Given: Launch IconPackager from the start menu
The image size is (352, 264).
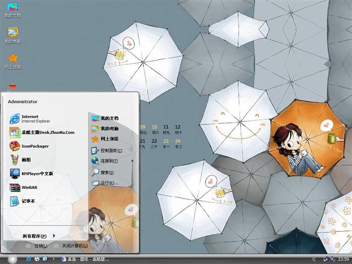Looking at the screenshot, I should [x=35, y=146].
